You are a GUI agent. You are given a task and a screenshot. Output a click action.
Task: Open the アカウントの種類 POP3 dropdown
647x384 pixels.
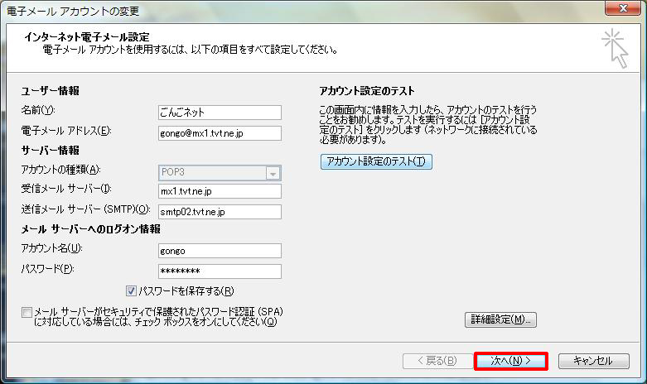pos(220,173)
